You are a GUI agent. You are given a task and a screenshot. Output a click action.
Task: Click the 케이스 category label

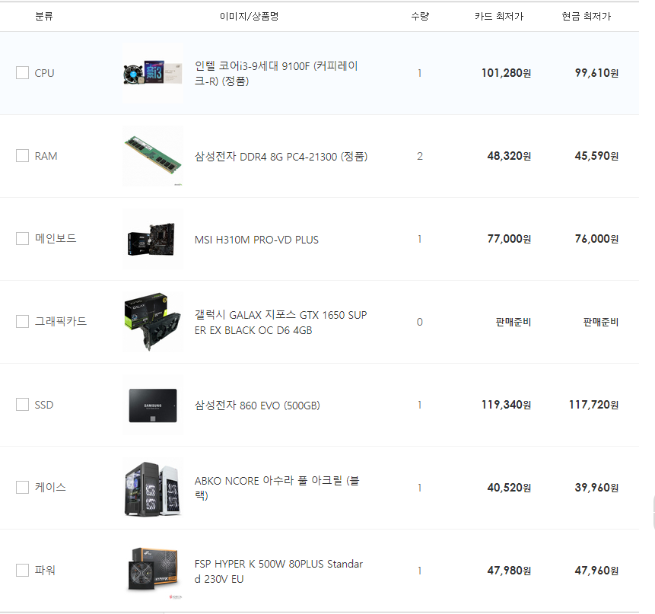click(50, 487)
